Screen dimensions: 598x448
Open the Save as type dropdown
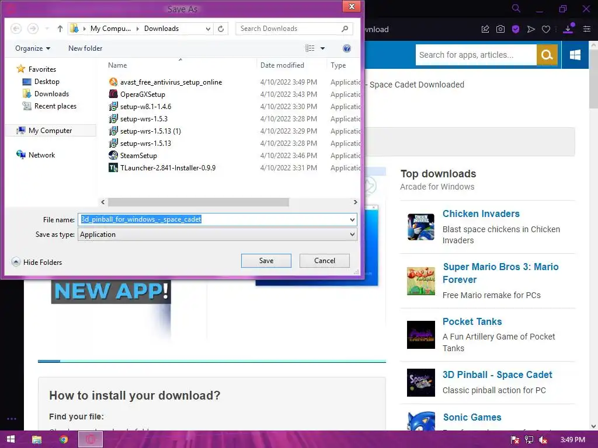[217, 235]
